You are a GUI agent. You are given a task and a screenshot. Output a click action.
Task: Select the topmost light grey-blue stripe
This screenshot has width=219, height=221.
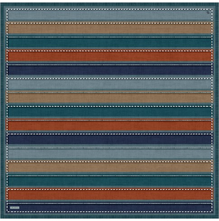[x=109, y=15]
